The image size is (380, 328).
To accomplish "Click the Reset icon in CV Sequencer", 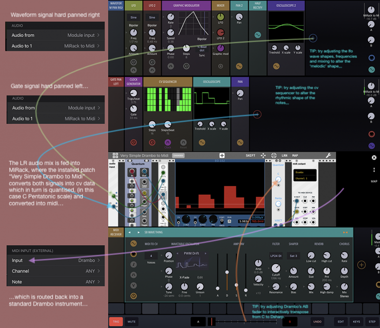I will tap(184, 142).
